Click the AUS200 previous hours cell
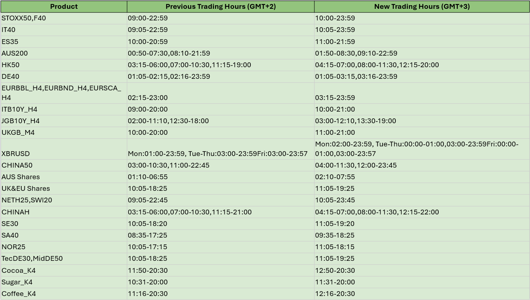530x300 pixels. click(x=221, y=53)
